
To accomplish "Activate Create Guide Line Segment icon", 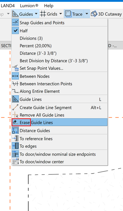I will point(15,107).
